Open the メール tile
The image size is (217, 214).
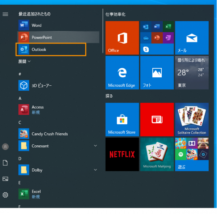[192, 38]
